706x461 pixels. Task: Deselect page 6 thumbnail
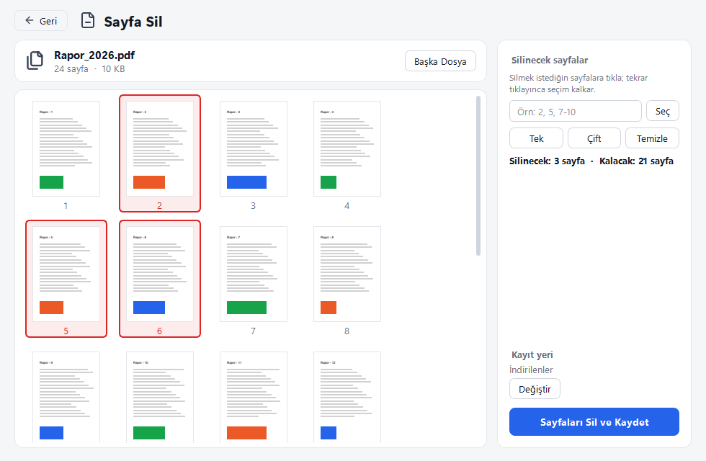point(160,279)
